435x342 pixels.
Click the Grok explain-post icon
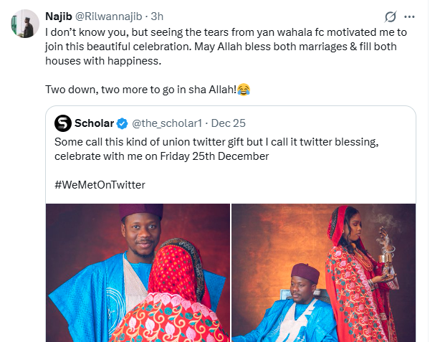pyautogui.click(x=391, y=16)
